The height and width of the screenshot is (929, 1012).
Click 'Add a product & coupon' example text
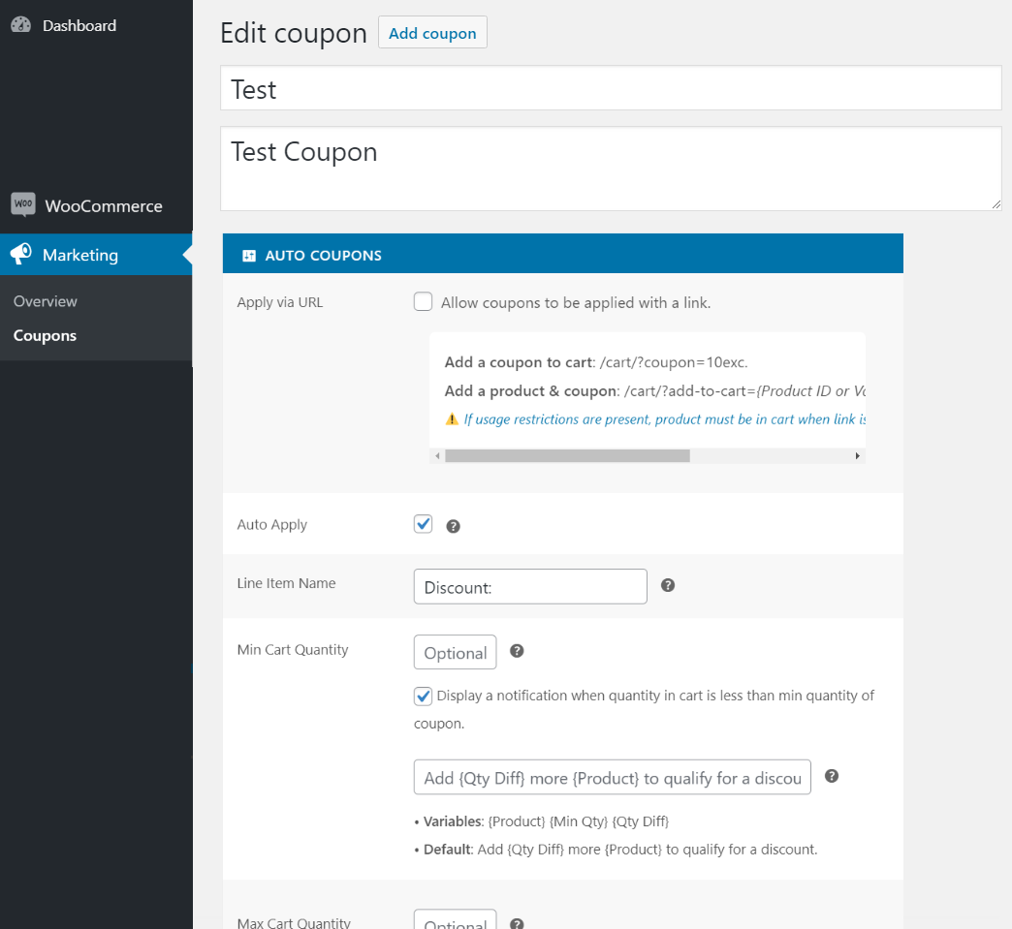click(654, 391)
